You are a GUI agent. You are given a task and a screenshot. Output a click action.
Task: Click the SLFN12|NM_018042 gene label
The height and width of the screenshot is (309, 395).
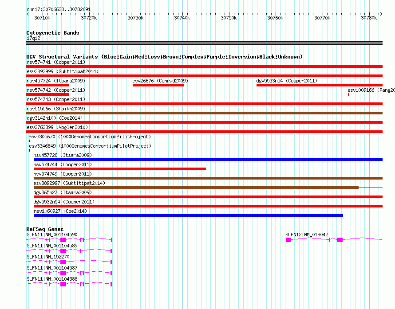pos(307,235)
